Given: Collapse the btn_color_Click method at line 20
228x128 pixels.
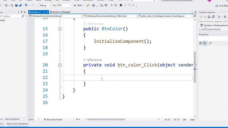Looking at the screenshot, I should click(x=59, y=65).
